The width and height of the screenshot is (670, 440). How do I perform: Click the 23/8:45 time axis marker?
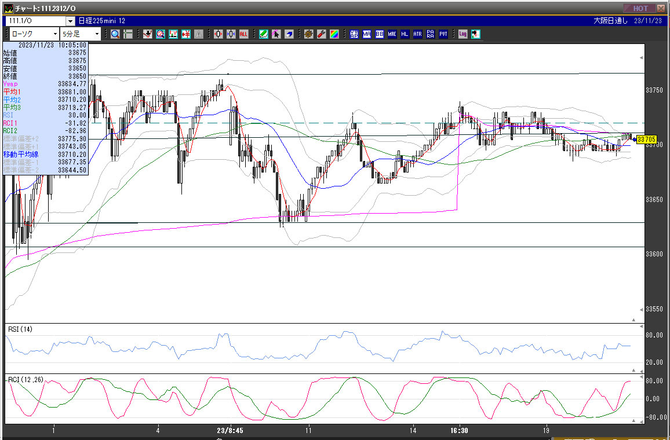pos(230,431)
